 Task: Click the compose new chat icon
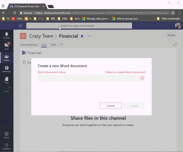[x=21, y=26]
